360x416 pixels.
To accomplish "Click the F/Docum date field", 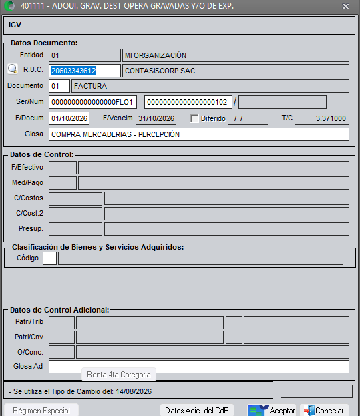I will [x=69, y=118].
